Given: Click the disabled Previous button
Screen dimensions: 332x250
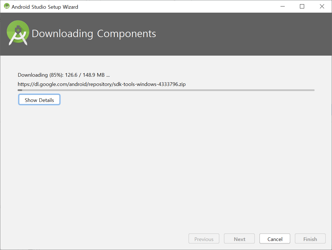Looking at the screenshot, I should (x=204, y=239).
